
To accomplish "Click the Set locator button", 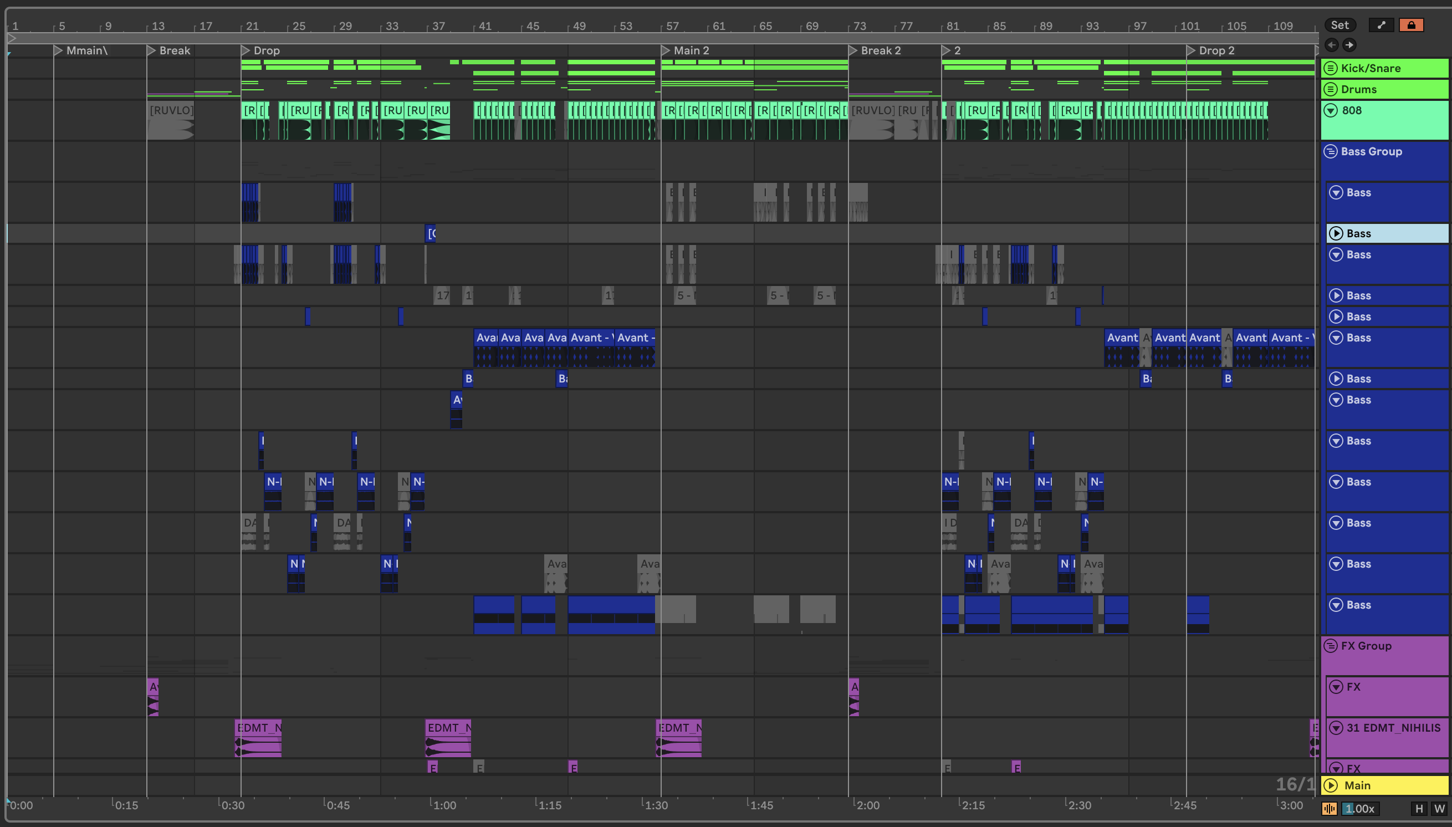I will click(1339, 25).
